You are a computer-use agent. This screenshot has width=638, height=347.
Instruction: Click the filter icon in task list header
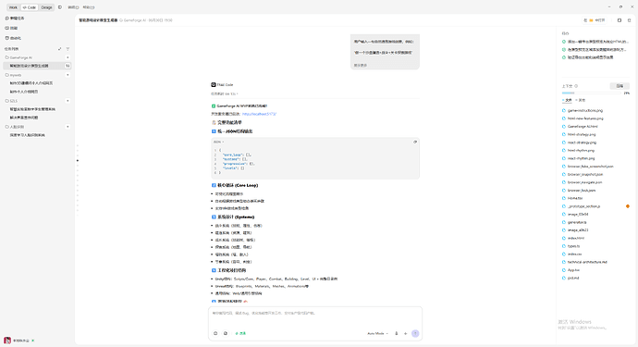point(67,49)
